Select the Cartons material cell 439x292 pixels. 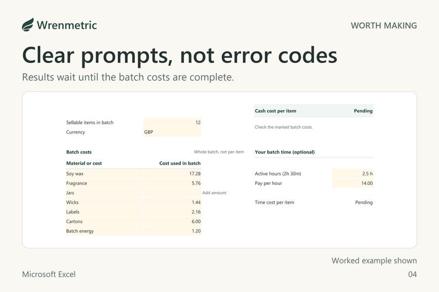[104, 221]
